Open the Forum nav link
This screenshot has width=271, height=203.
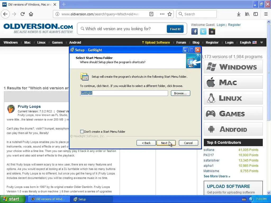[x=181, y=43]
